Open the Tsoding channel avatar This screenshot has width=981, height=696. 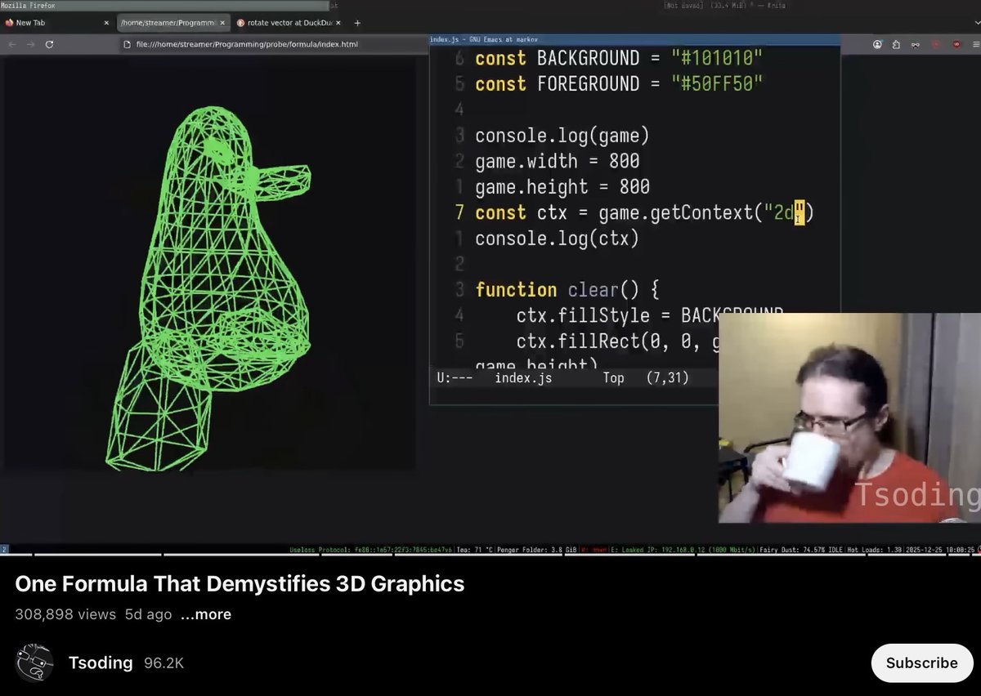click(x=34, y=663)
